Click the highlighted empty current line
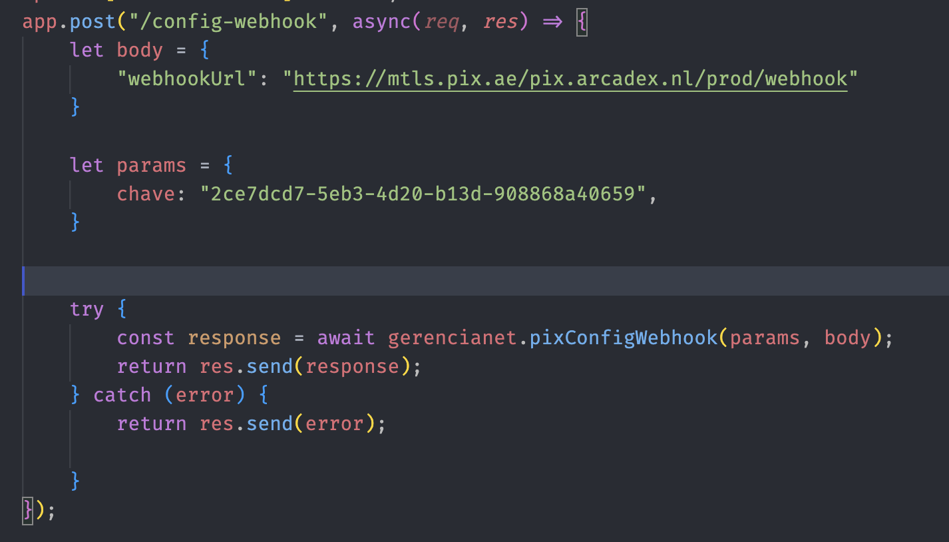The image size is (949, 542). tap(486, 280)
